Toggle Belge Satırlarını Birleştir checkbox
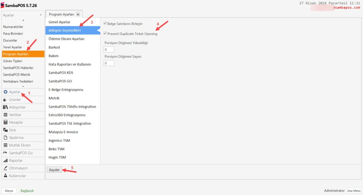Screen dimensions: 363x195 [x=105, y=23]
